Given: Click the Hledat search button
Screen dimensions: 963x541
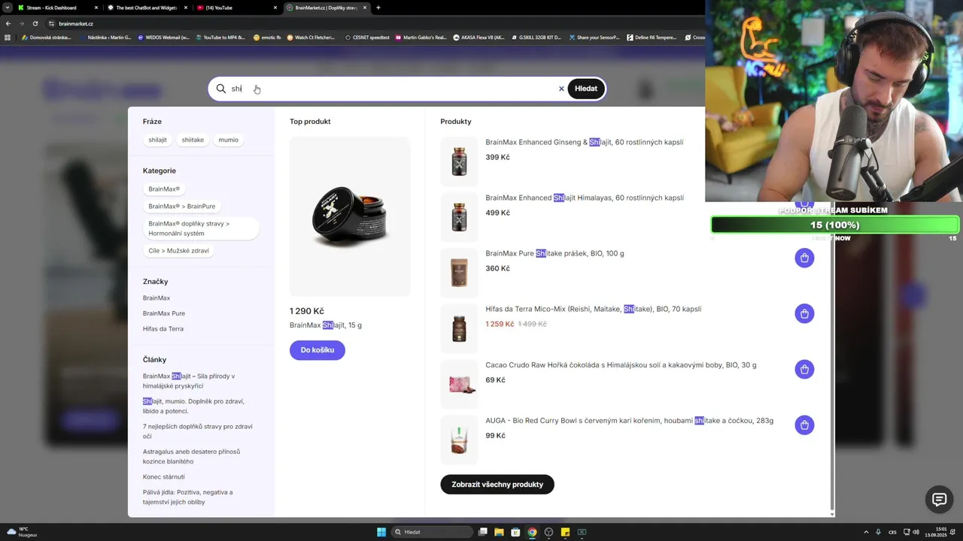Looking at the screenshot, I should click(x=586, y=89).
